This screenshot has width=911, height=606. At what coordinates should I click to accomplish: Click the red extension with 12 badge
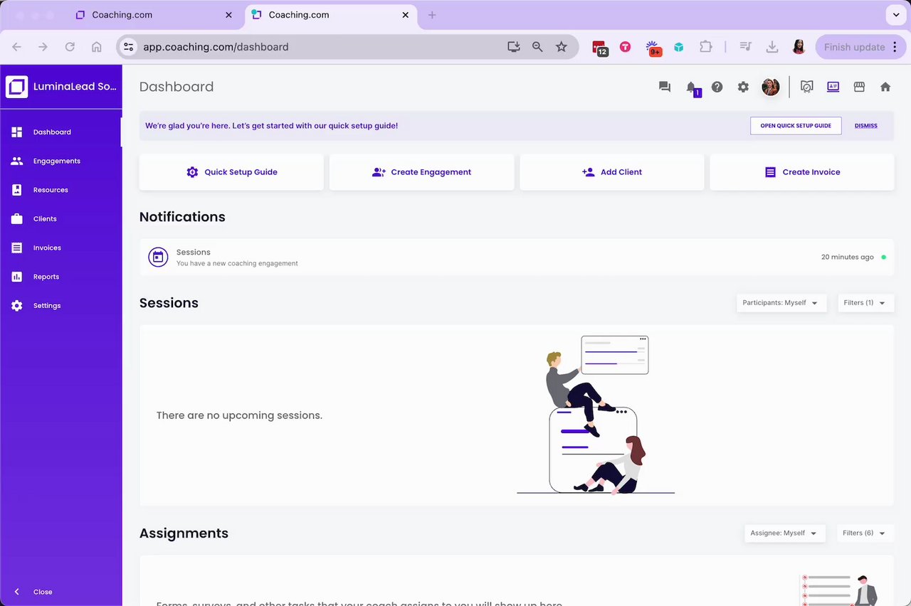coord(599,48)
